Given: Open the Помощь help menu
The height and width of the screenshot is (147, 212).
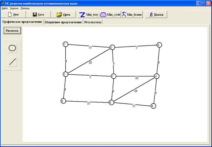Looking at the screenshot, I should pyautogui.click(x=25, y=8).
